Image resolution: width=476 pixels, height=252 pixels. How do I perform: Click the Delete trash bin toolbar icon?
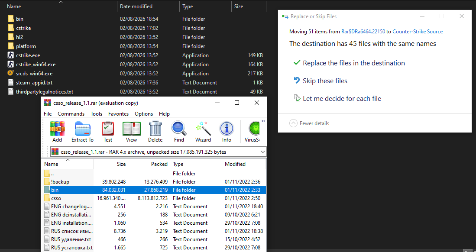point(155,129)
